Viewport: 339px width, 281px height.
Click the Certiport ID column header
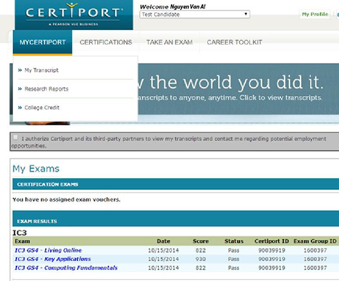click(272, 241)
